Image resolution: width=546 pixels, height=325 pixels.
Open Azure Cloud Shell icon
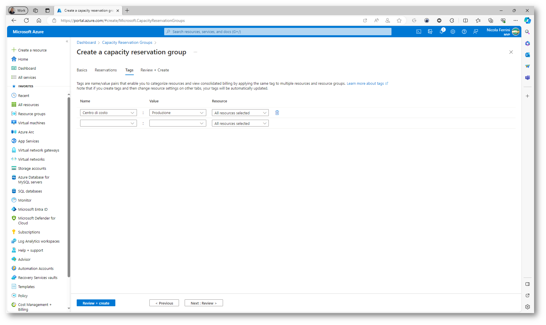point(418,32)
